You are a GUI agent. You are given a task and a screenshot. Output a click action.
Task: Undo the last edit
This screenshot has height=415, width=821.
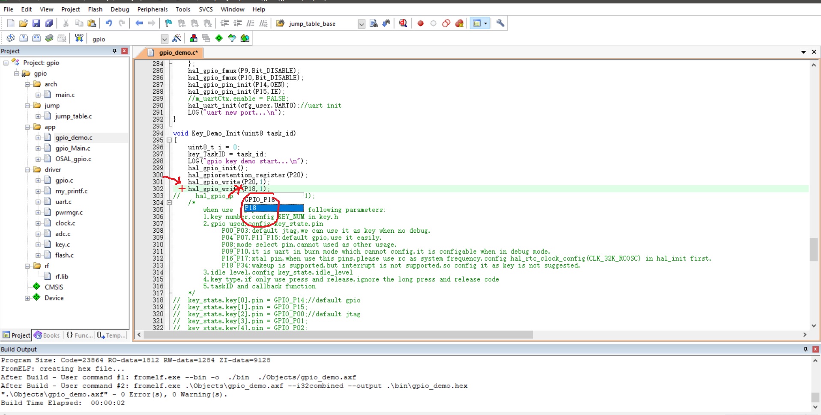(109, 24)
